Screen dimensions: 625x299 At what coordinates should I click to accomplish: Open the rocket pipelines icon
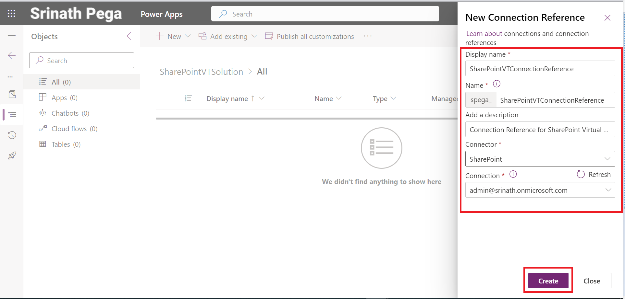point(12,155)
